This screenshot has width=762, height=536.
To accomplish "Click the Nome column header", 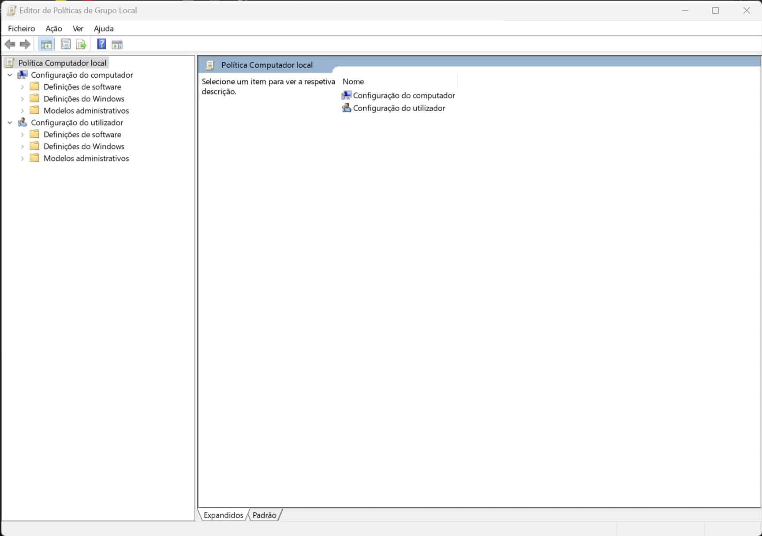I will tap(353, 82).
